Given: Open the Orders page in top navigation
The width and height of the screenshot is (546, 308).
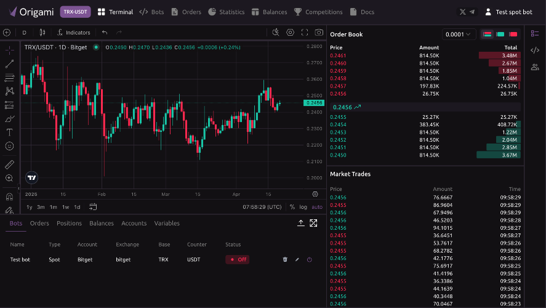Looking at the screenshot, I should click(x=187, y=12).
